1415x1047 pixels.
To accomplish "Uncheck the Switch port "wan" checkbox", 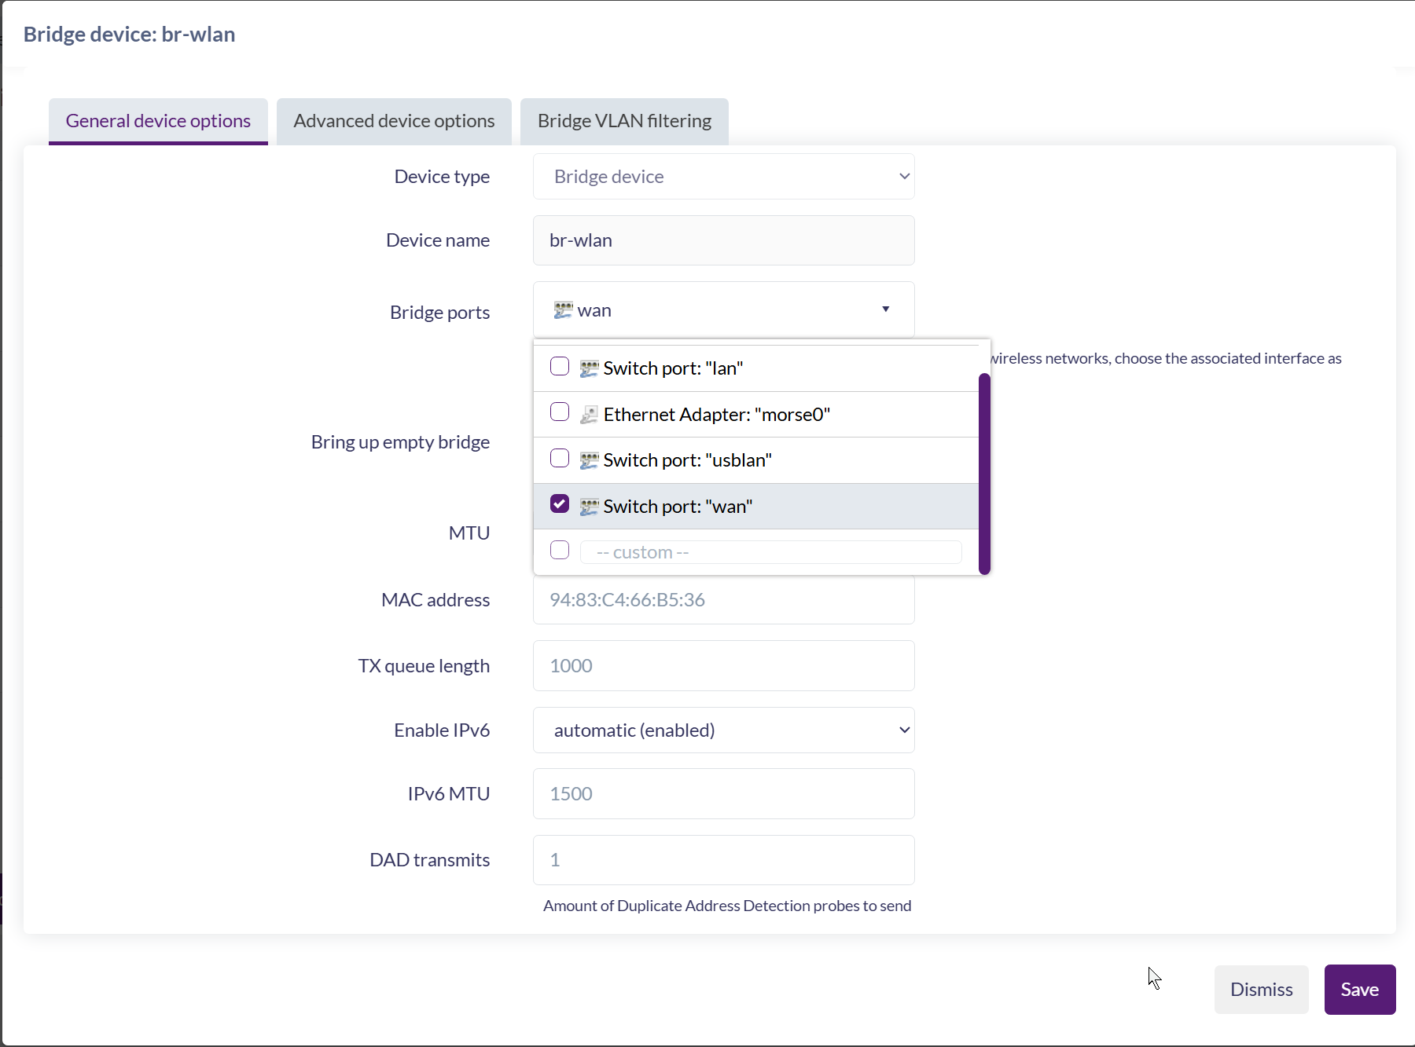I will click(560, 504).
